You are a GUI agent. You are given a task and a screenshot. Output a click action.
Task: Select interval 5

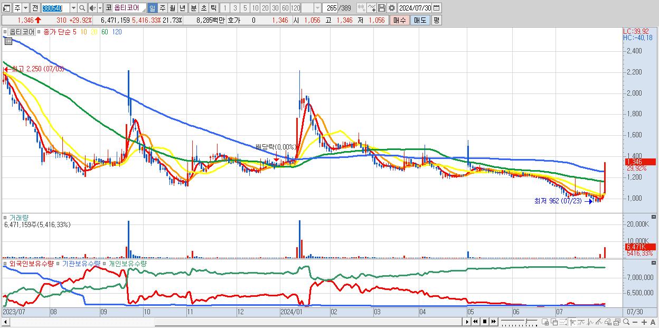(245, 8)
